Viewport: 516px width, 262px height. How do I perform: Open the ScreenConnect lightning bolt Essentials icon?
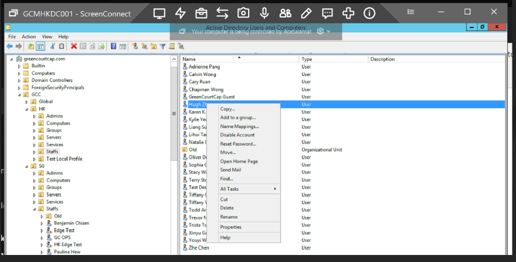point(181,13)
